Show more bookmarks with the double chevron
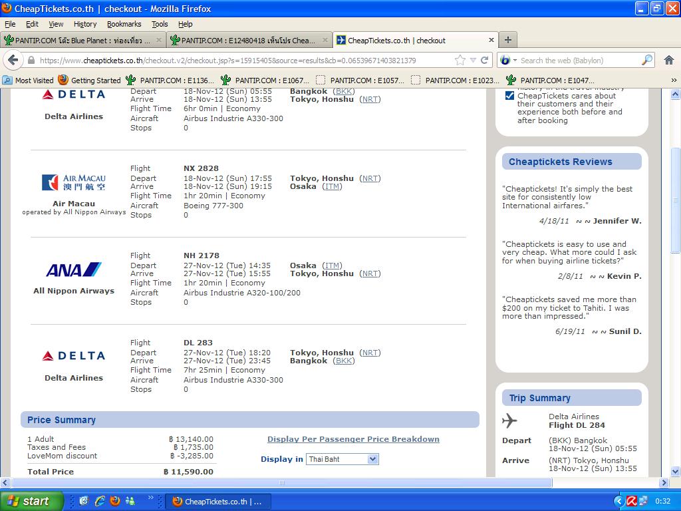This screenshot has height=511, width=681. (x=674, y=81)
